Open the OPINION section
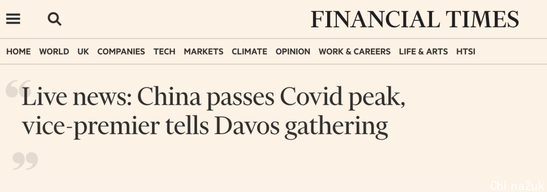 [293, 52]
